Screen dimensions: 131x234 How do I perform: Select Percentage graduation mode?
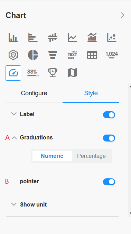(x=91, y=156)
